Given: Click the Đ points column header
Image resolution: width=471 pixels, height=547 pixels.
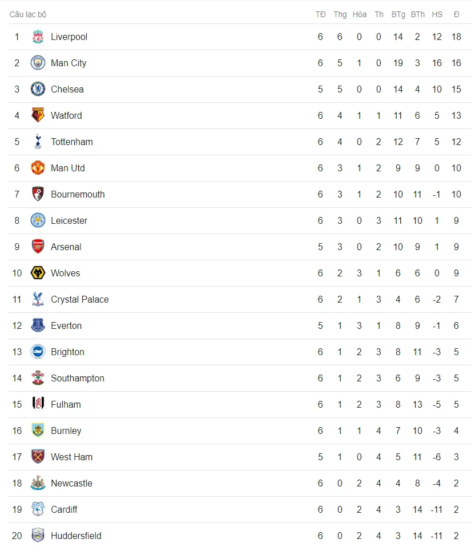Looking at the screenshot, I should click(456, 14).
